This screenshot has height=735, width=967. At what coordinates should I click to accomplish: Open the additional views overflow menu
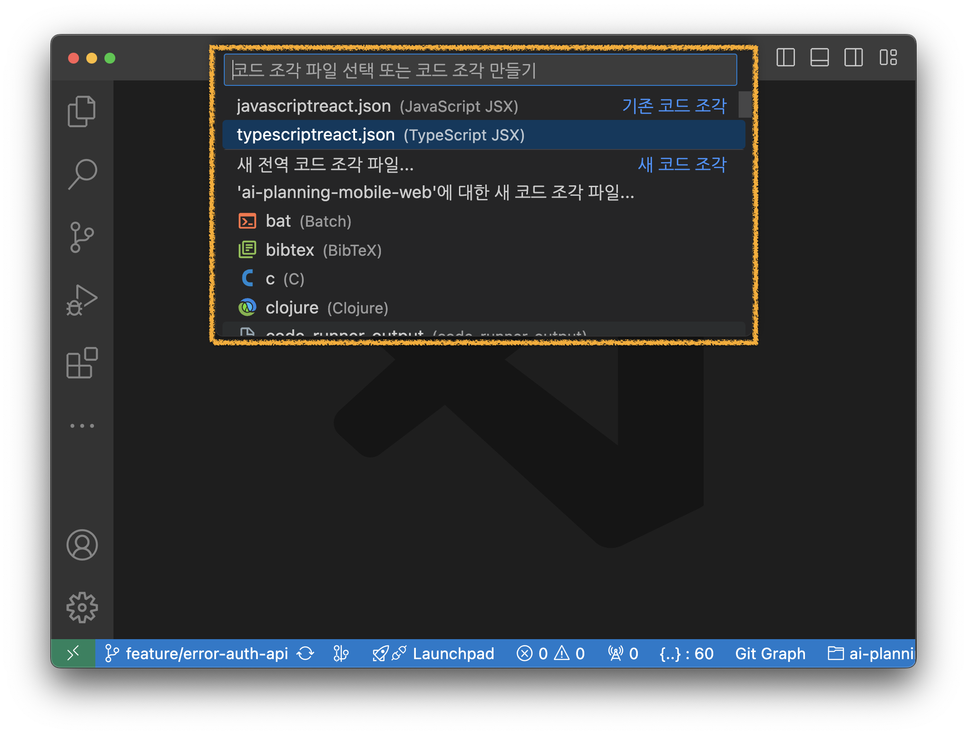(x=82, y=425)
